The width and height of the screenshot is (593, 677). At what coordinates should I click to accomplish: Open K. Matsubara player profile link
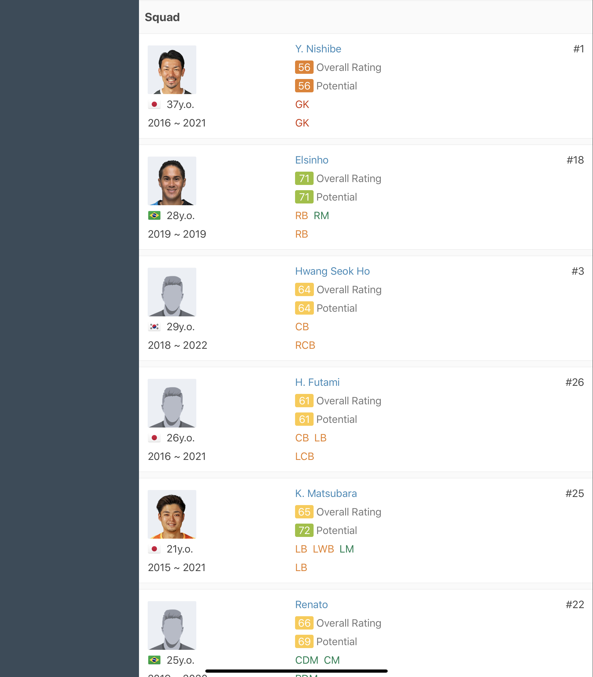326,493
